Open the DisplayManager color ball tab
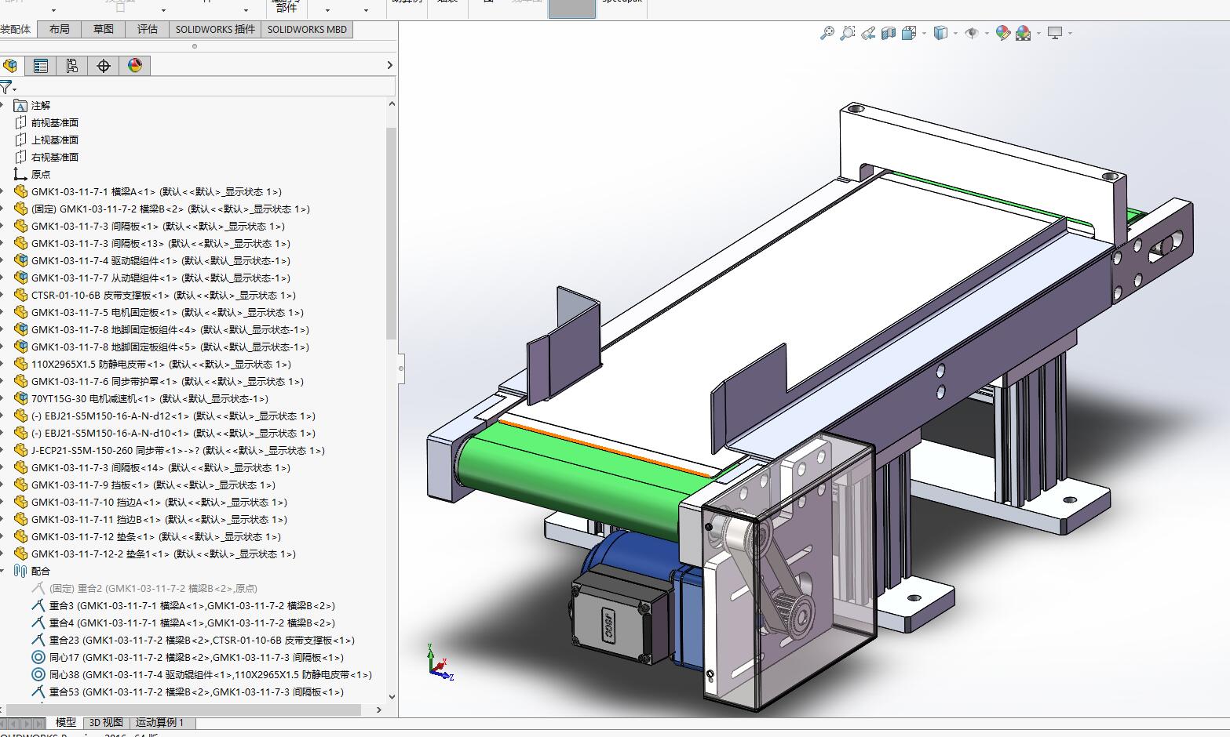The height and width of the screenshot is (737, 1230). (x=135, y=66)
